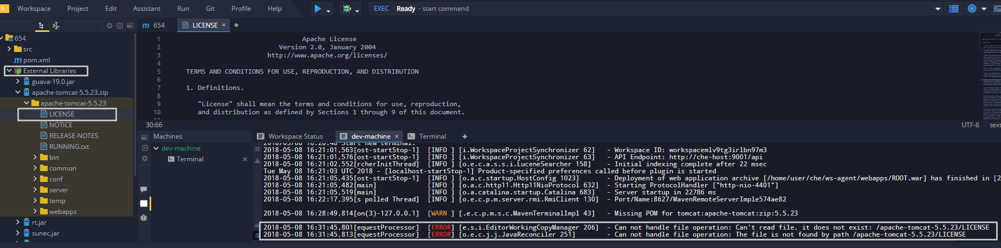
Task: Open the Debug bug side panel icon
Action: [144, 218]
